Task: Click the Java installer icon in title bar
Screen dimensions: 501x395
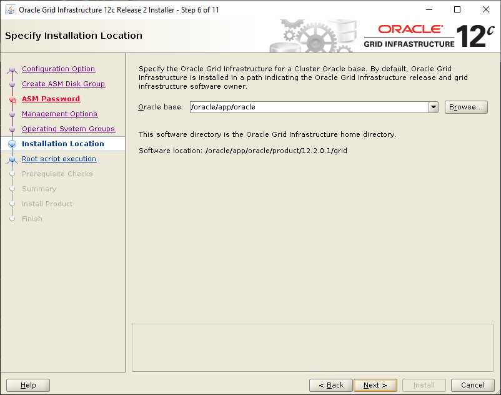Action: [10, 9]
